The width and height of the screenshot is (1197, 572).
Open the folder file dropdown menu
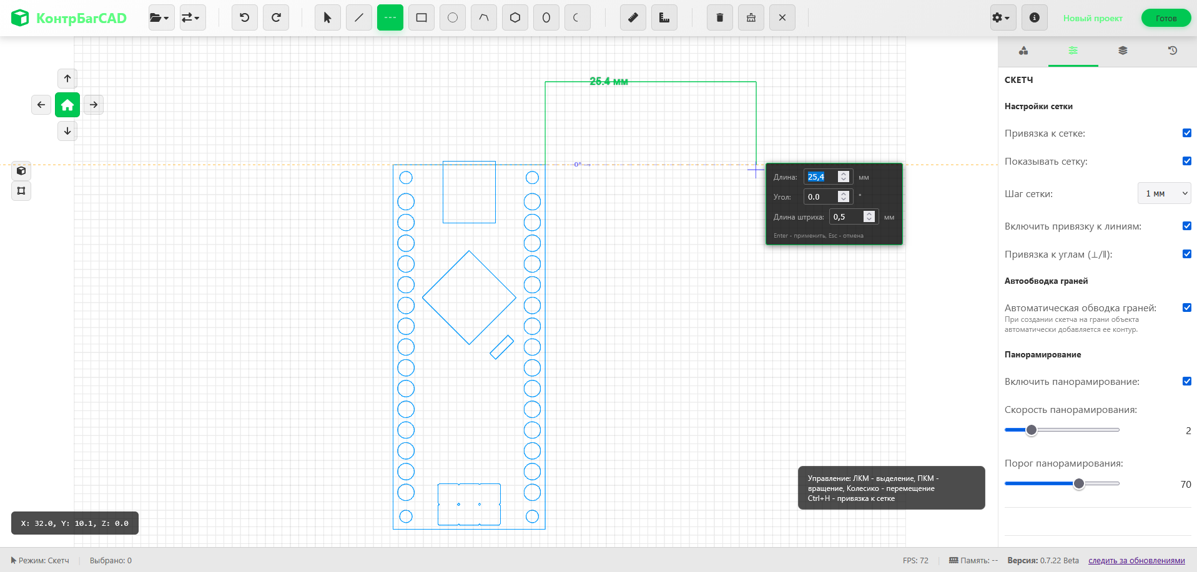[x=160, y=17]
